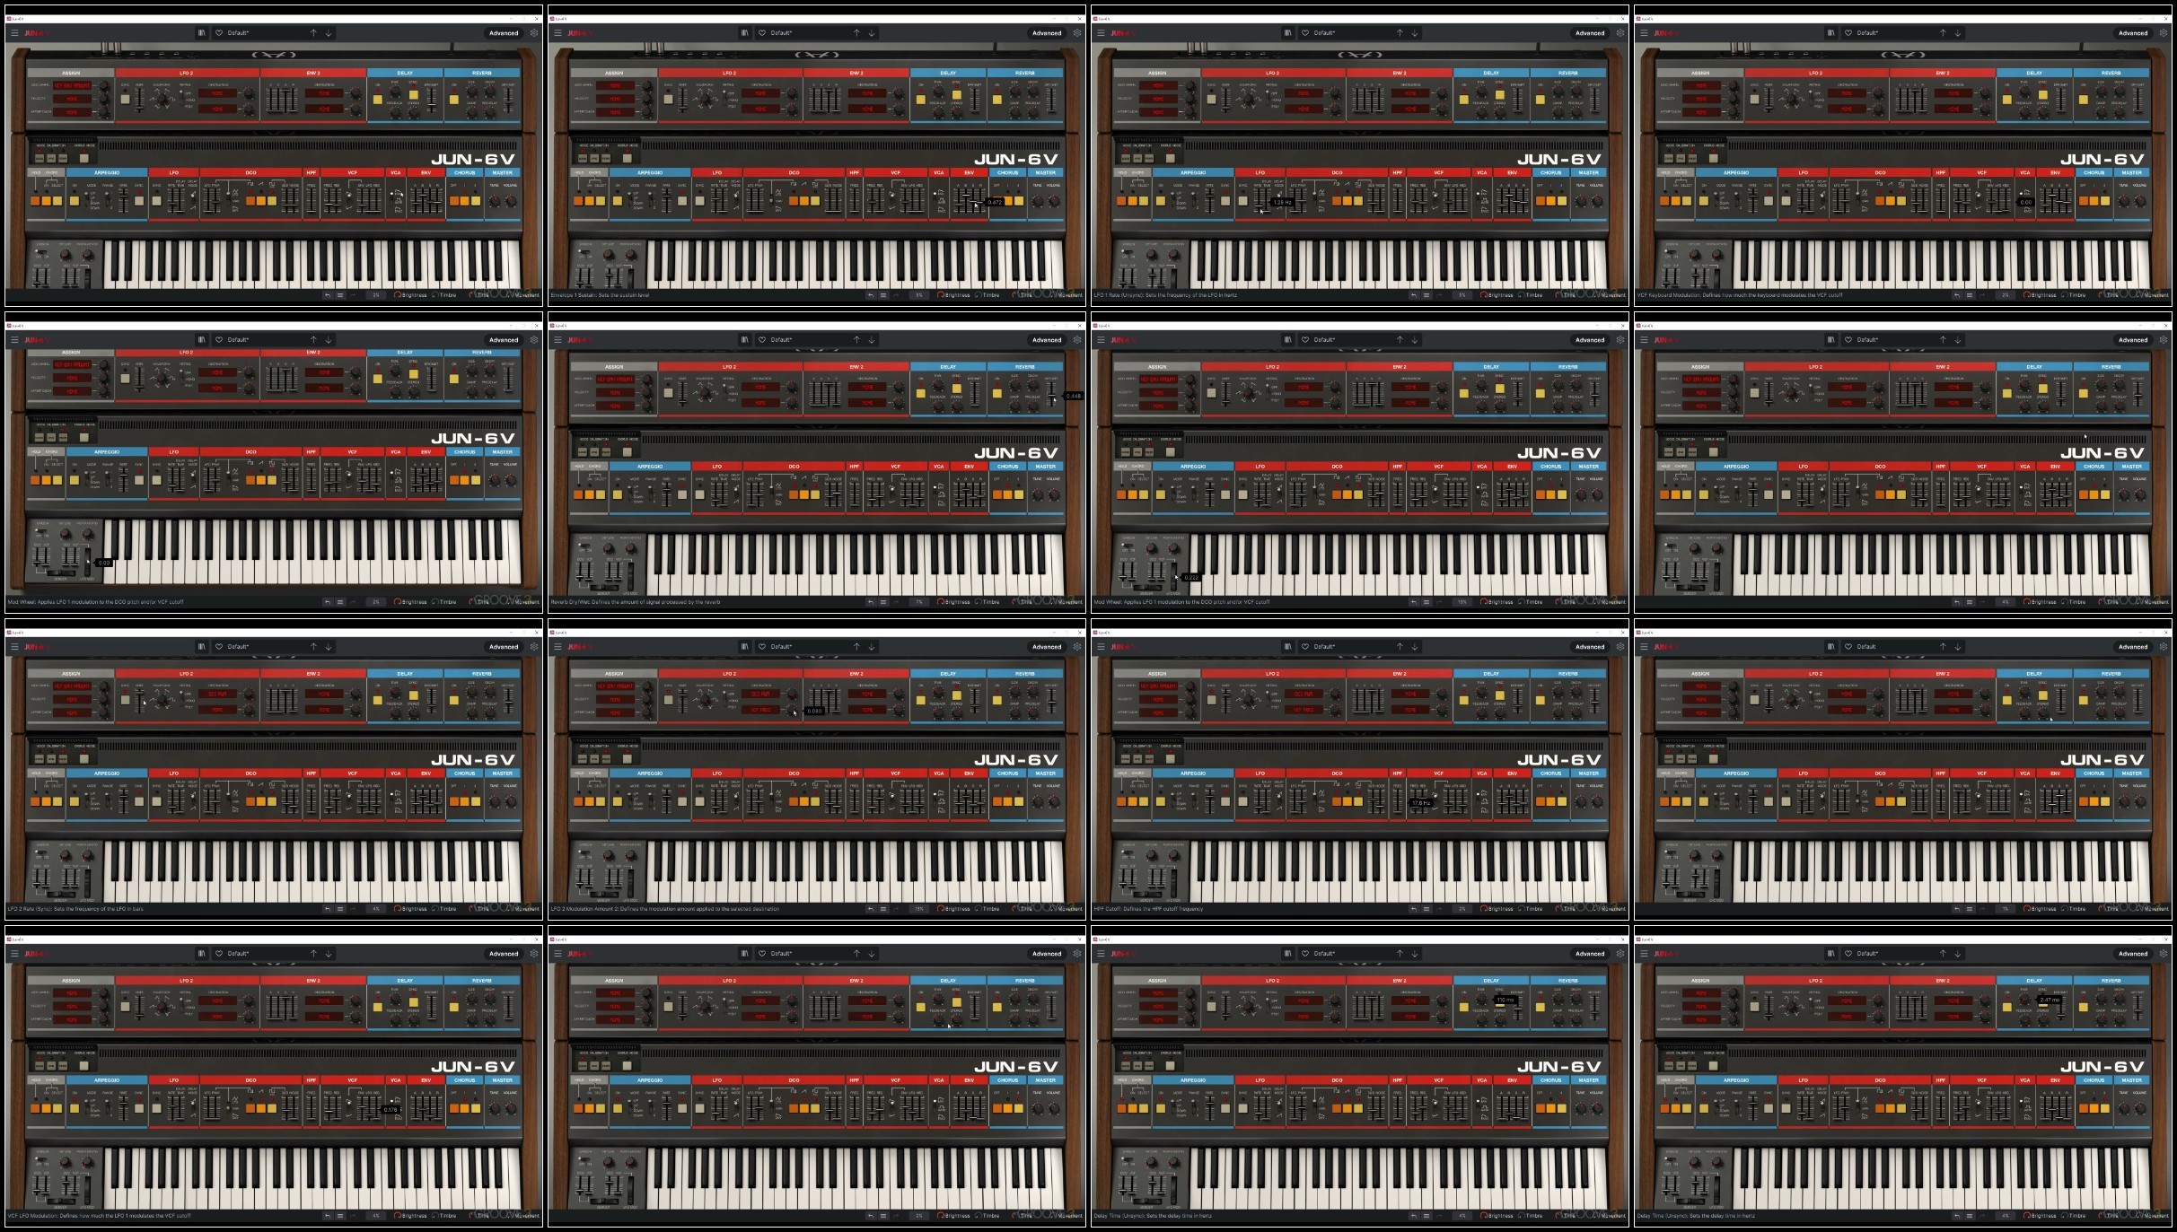Open Mod Wheel assign destination display

(x=72, y=86)
